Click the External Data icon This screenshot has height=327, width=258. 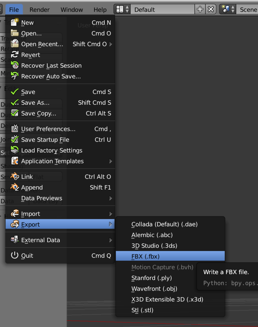click(15, 240)
